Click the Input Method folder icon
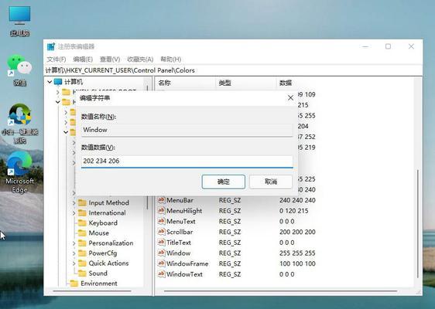The height and width of the screenshot is (309, 435). (82, 202)
